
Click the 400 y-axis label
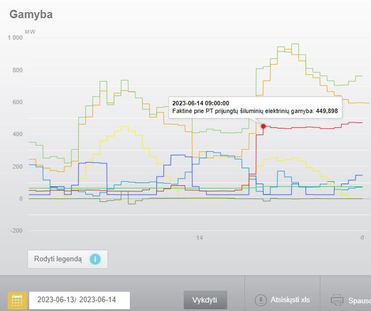click(x=17, y=134)
